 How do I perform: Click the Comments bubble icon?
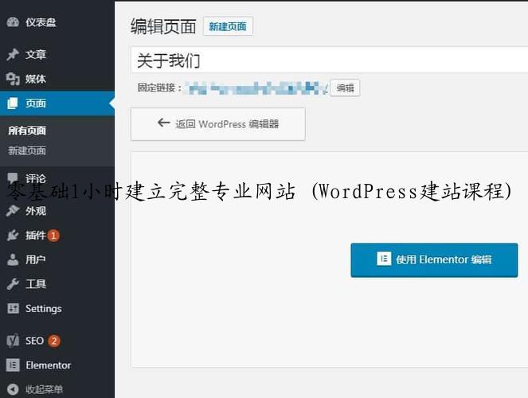13,178
